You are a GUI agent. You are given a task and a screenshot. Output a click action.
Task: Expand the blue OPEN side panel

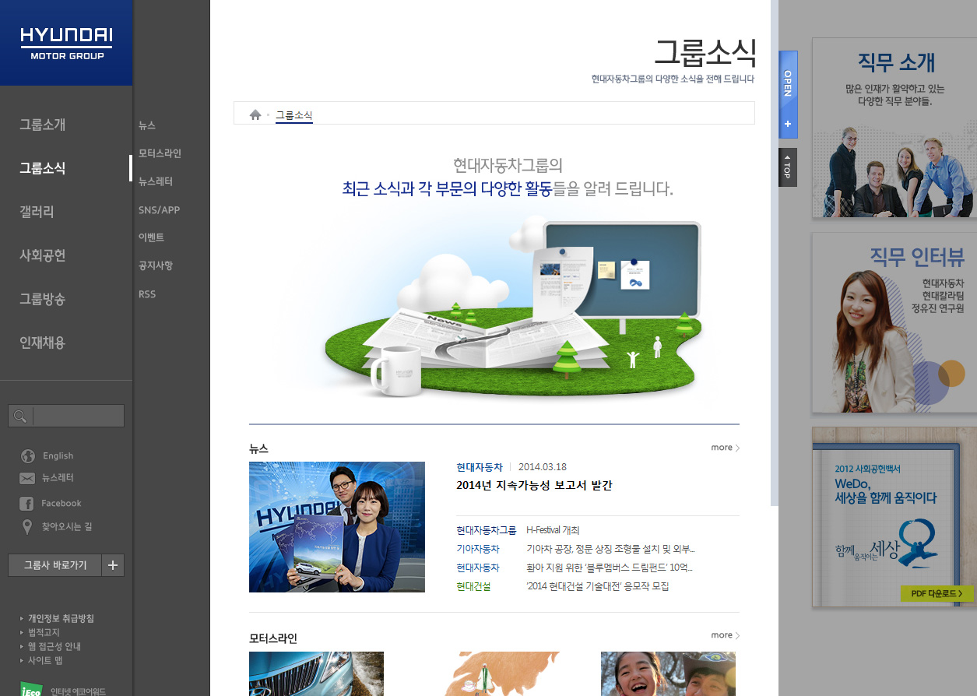point(788,94)
